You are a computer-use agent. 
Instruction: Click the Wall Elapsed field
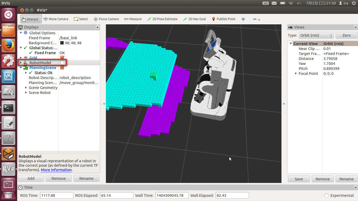232,196
